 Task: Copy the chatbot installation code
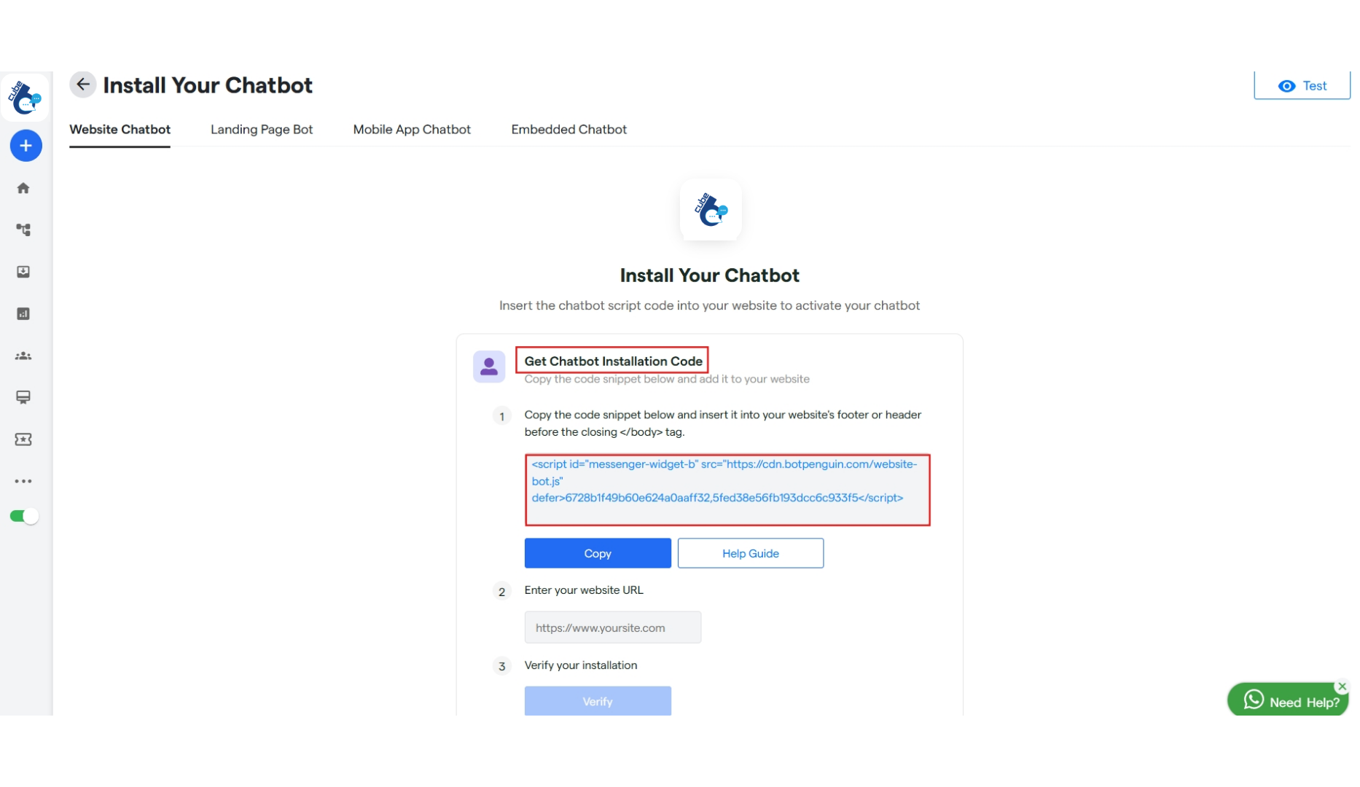tap(597, 552)
